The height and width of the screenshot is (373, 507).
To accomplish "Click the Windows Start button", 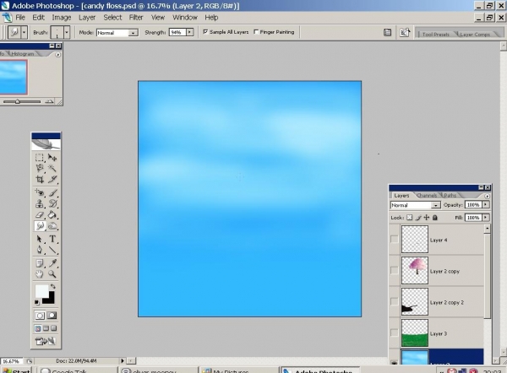I will 17,370.
